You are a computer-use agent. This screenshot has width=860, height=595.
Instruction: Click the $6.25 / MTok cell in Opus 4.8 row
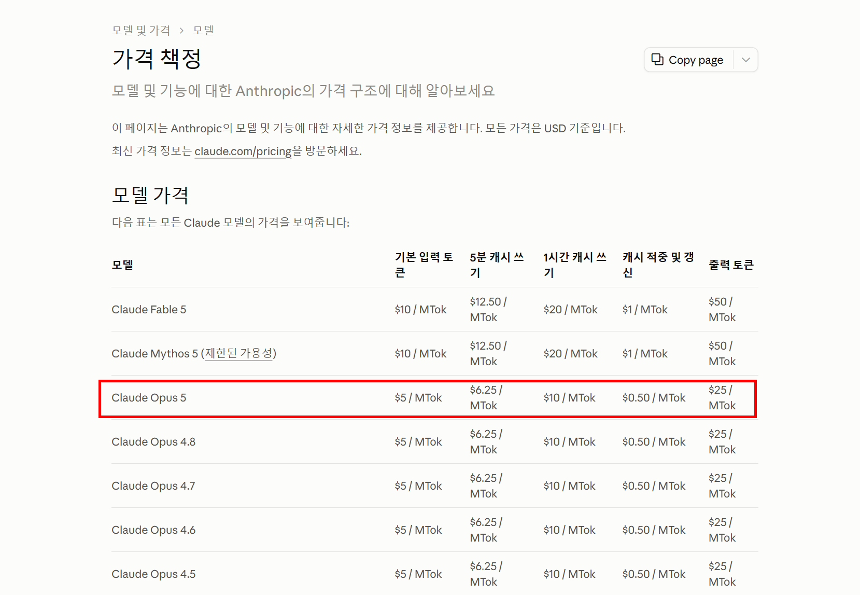click(x=486, y=442)
